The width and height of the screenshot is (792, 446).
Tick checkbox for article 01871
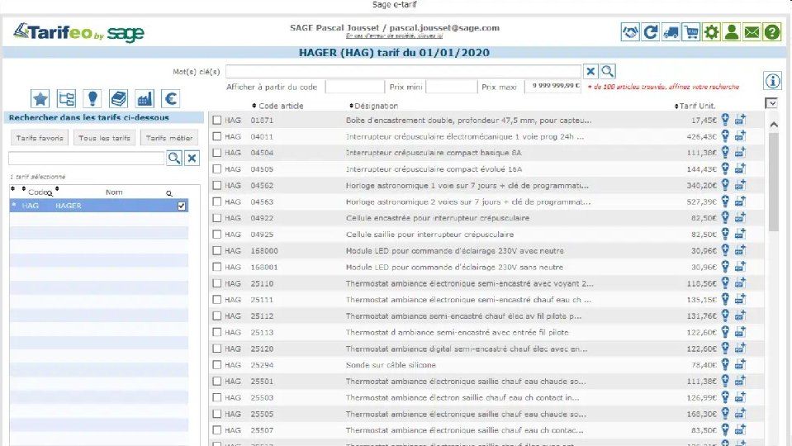pos(216,121)
